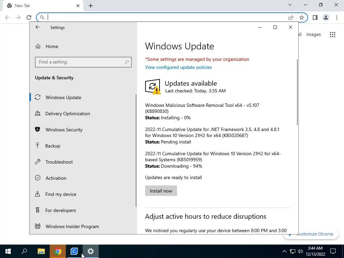This screenshot has height=258, width=344.
Task: Open File Explorer from taskbar
Action: point(41,251)
